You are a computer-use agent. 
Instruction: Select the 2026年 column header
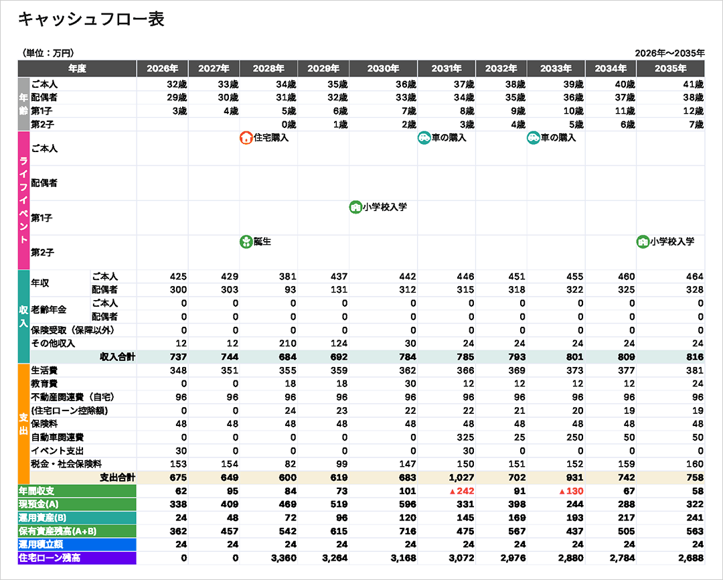162,69
